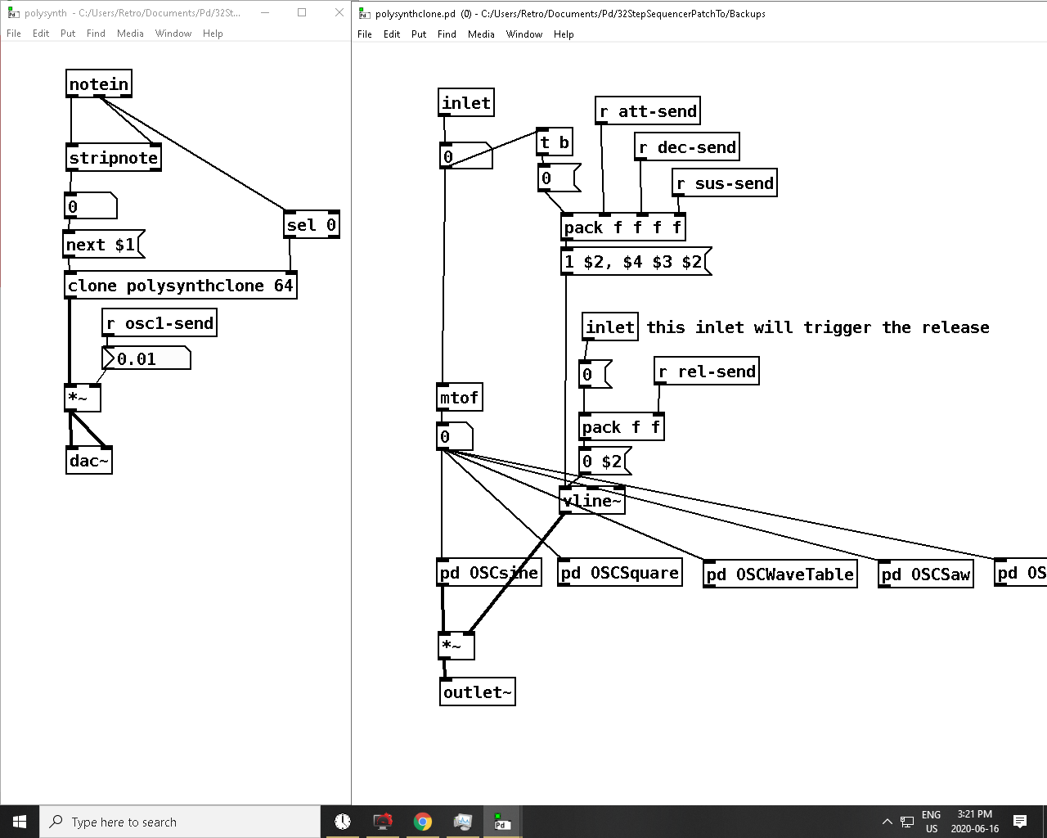1047x838 pixels.
Task: Select the 'clone polysynthclone 64' object
Action: (181, 286)
